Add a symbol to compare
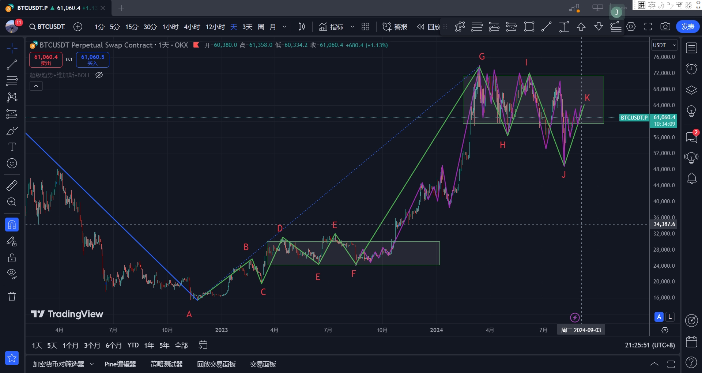This screenshot has height=373, width=702. (x=78, y=27)
